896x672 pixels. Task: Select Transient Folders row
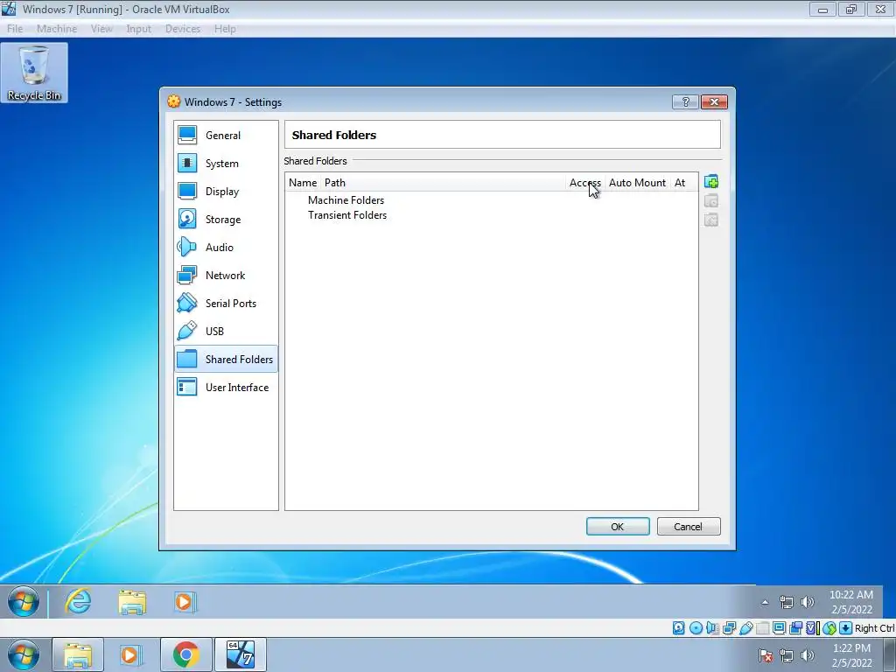click(x=346, y=215)
